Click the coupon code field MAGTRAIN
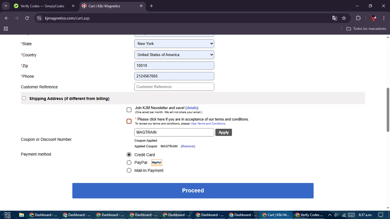Screen dimensions: 390x219 click(174, 132)
